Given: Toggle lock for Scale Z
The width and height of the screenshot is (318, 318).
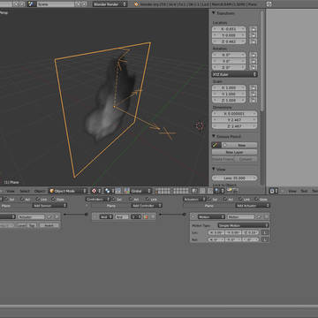Looking at the screenshot, I should point(253,100).
